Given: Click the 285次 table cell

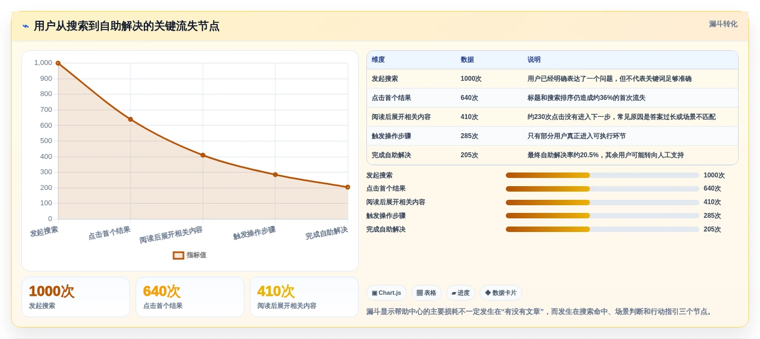Looking at the screenshot, I should pyautogui.click(x=470, y=136).
